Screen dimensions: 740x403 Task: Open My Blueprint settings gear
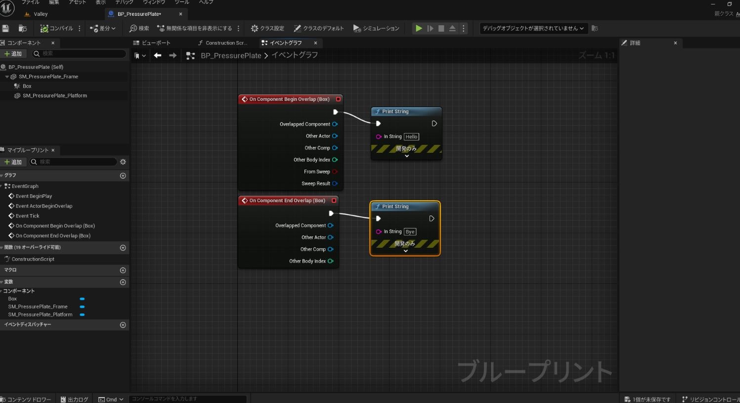(x=123, y=162)
